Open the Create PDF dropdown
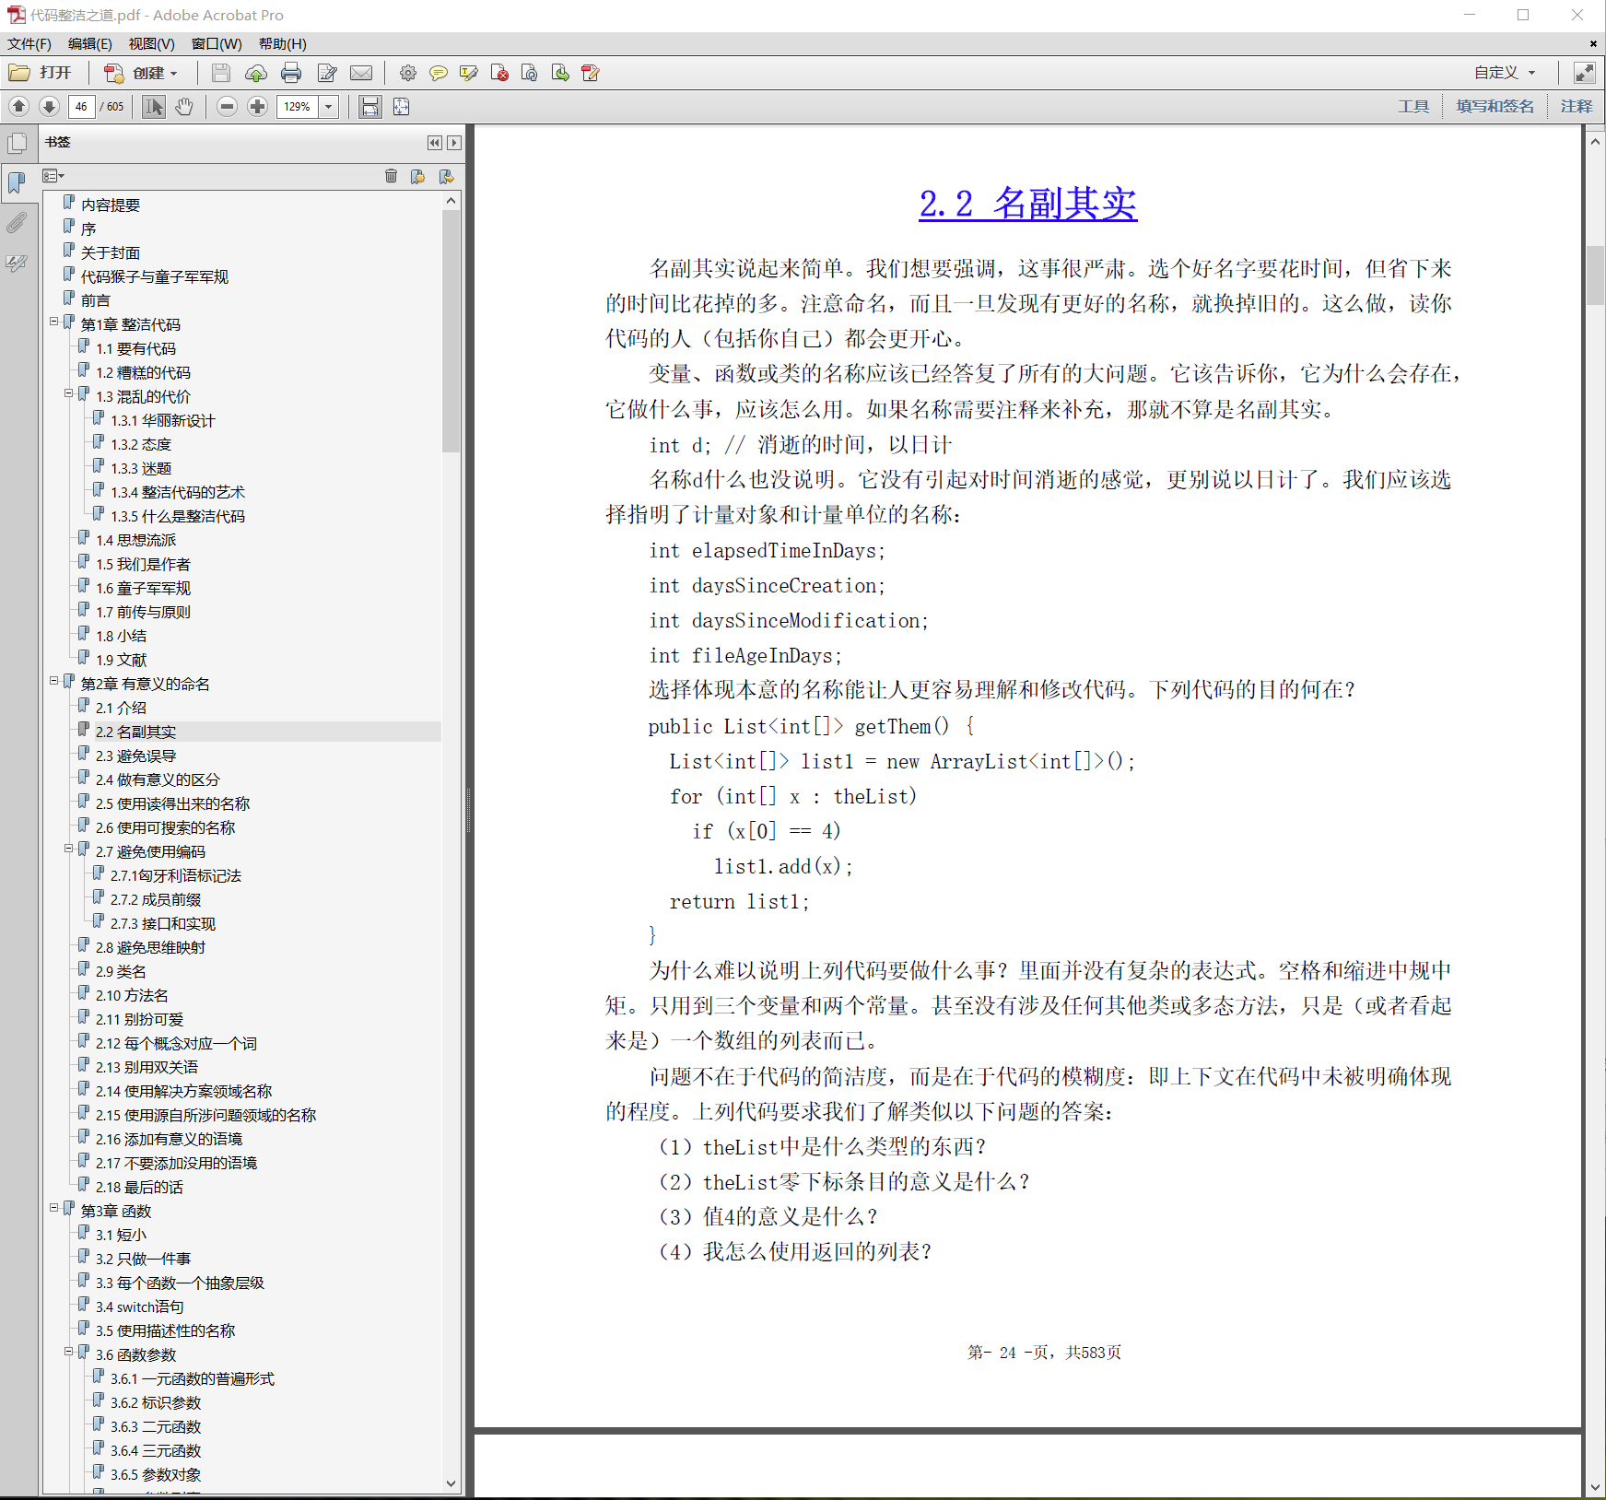This screenshot has width=1606, height=1500. (x=141, y=73)
